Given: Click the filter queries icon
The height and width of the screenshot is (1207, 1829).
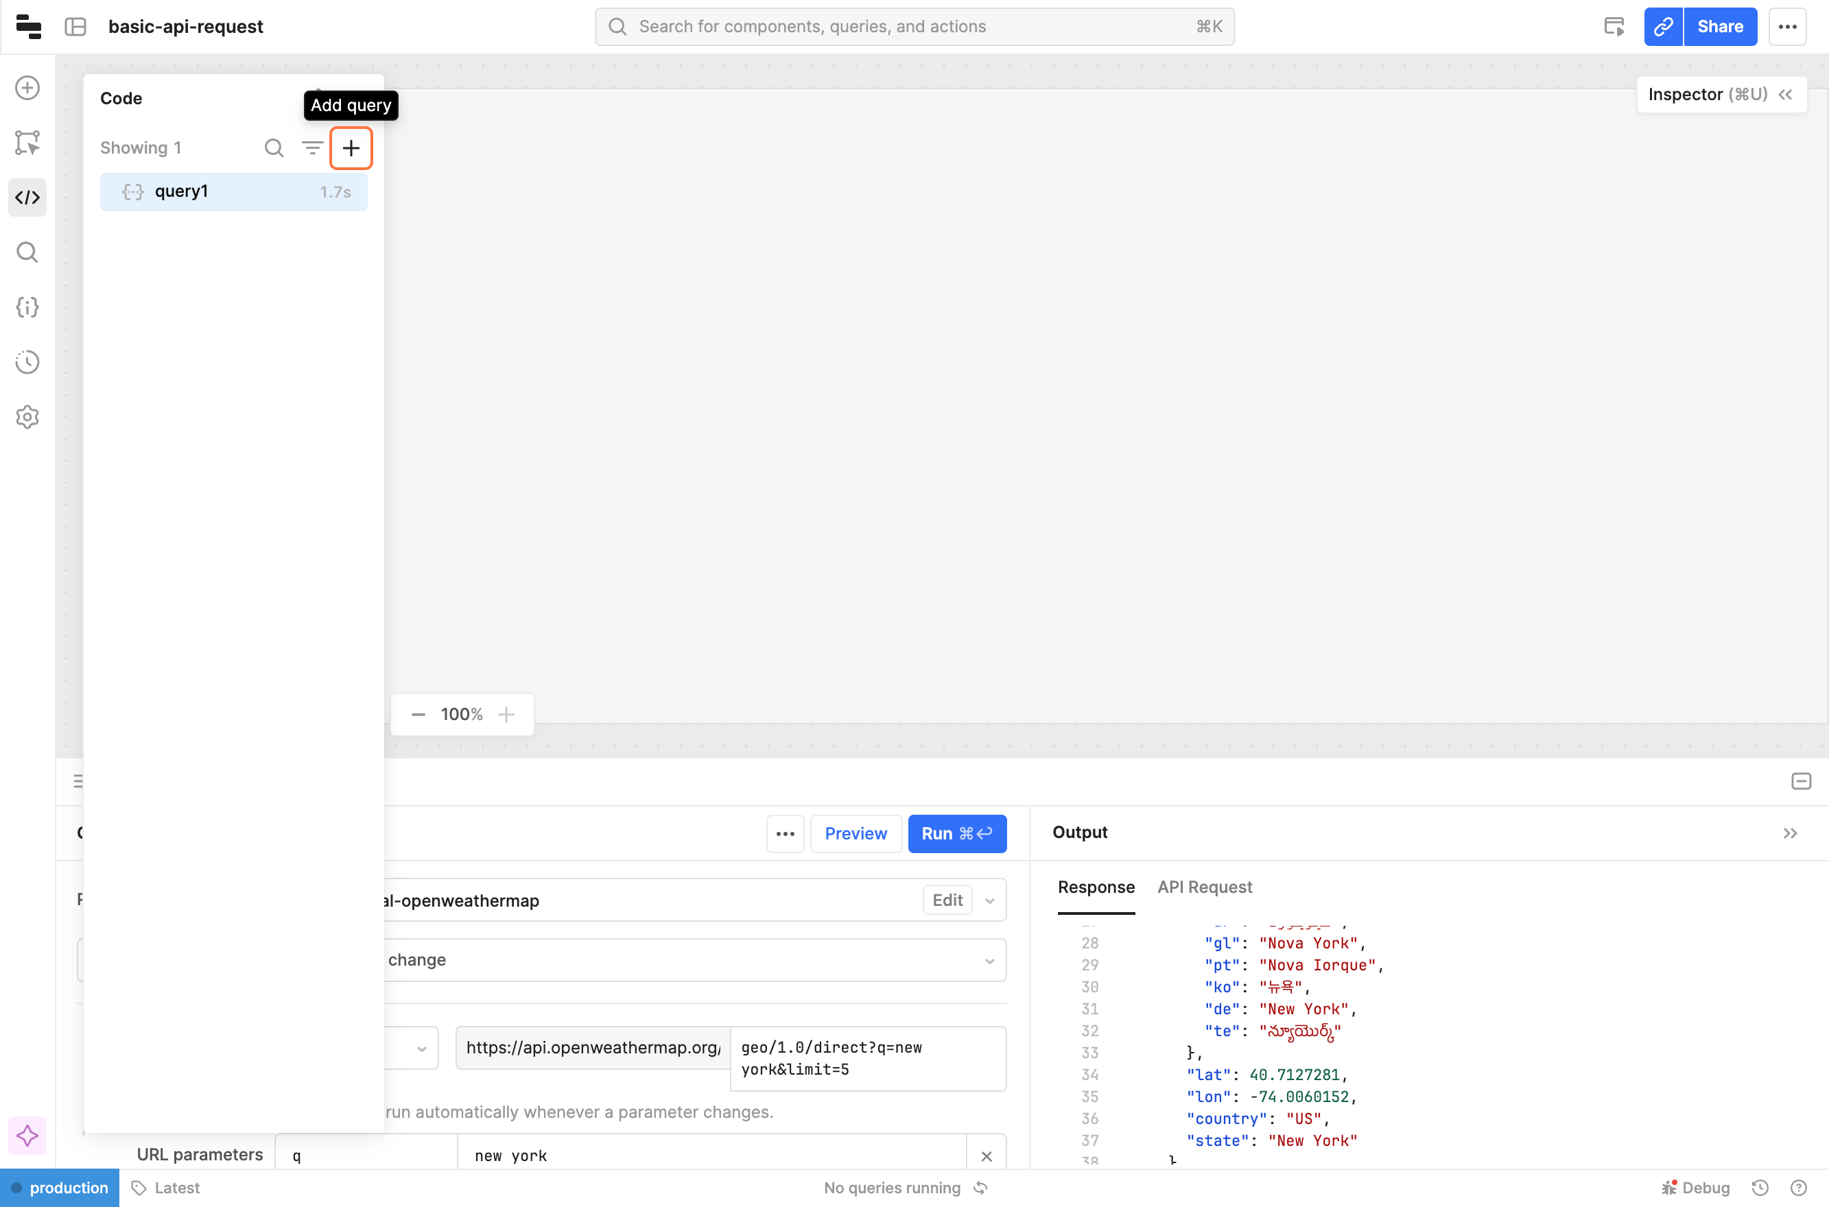Looking at the screenshot, I should (x=312, y=148).
